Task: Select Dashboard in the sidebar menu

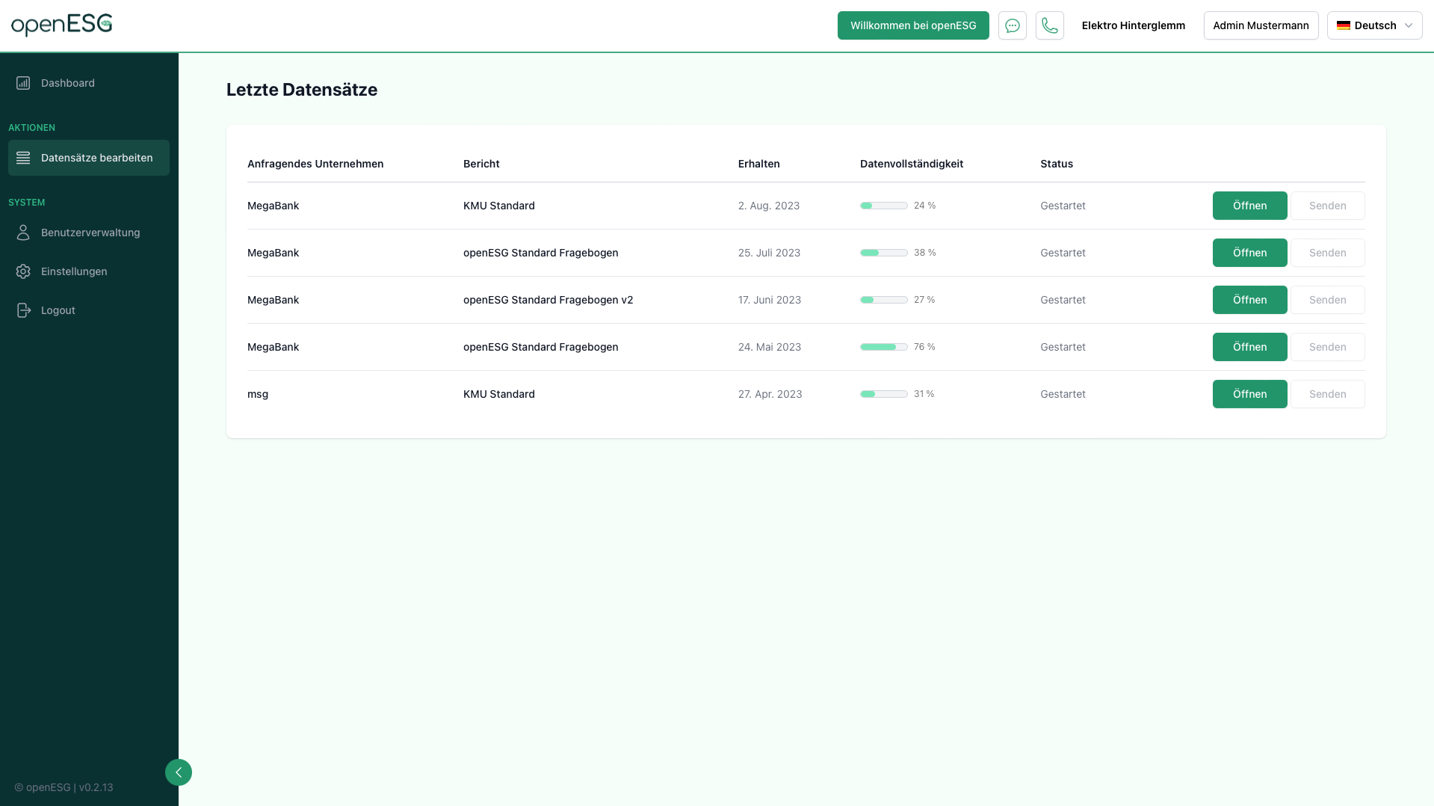Action: click(x=68, y=83)
